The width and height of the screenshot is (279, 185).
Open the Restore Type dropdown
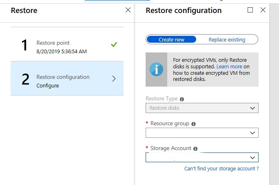(202, 108)
